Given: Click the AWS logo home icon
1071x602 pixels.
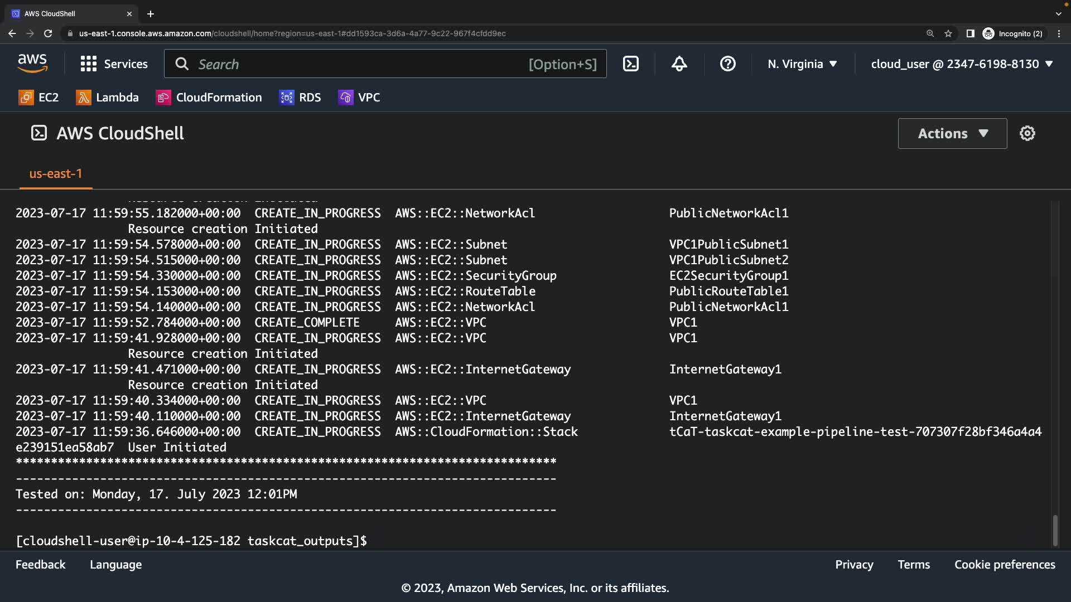Looking at the screenshot, I should tap(32, 64).
